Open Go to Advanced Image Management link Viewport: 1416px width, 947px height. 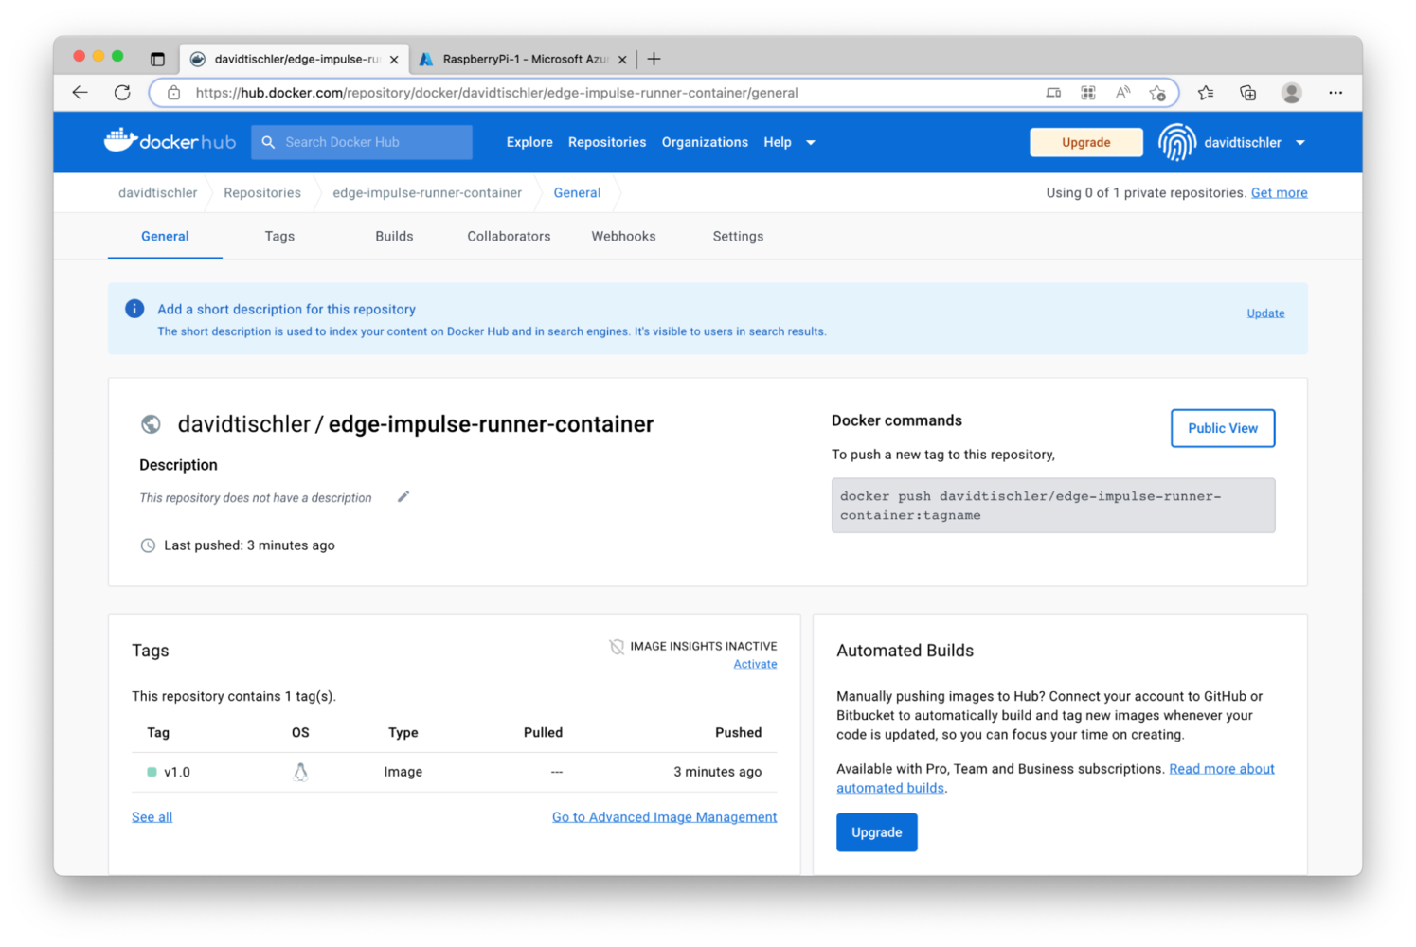click(x=664, y=817)
